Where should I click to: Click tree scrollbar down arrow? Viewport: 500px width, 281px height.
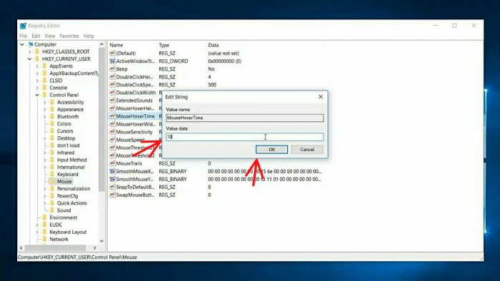pos(101,241)
